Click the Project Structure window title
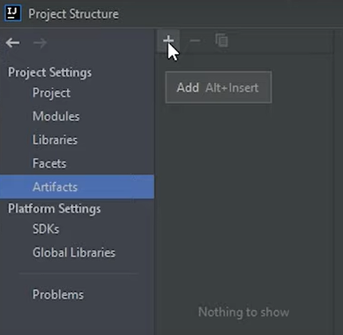The image size is (343, 335). pyautogui.click(x=73, y=14)
